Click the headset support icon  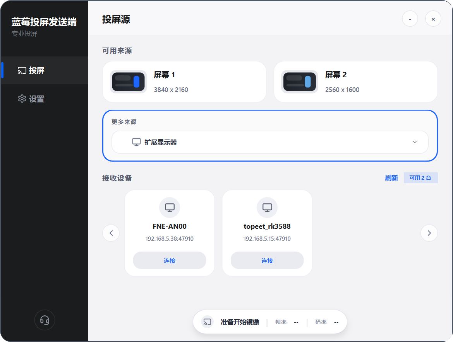click(x=45, y=320)
